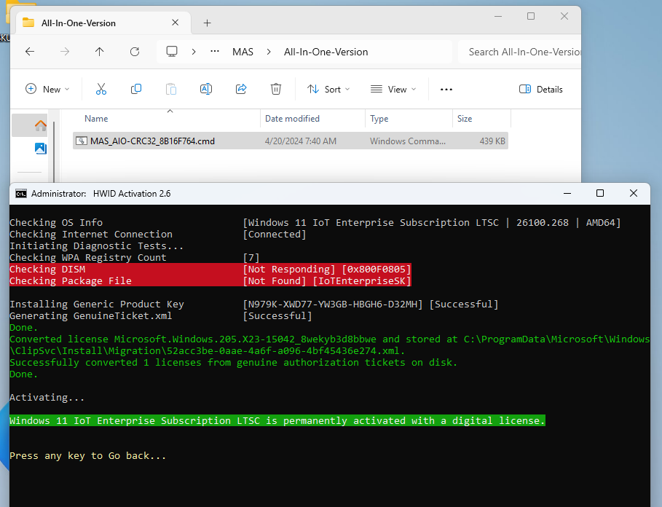Click the Press any key prompt line

coord(88,455)
